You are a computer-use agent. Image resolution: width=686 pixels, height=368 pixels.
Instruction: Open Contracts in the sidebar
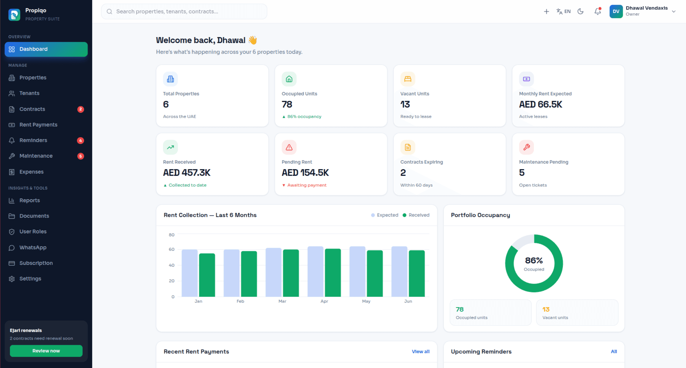[46, 109]
